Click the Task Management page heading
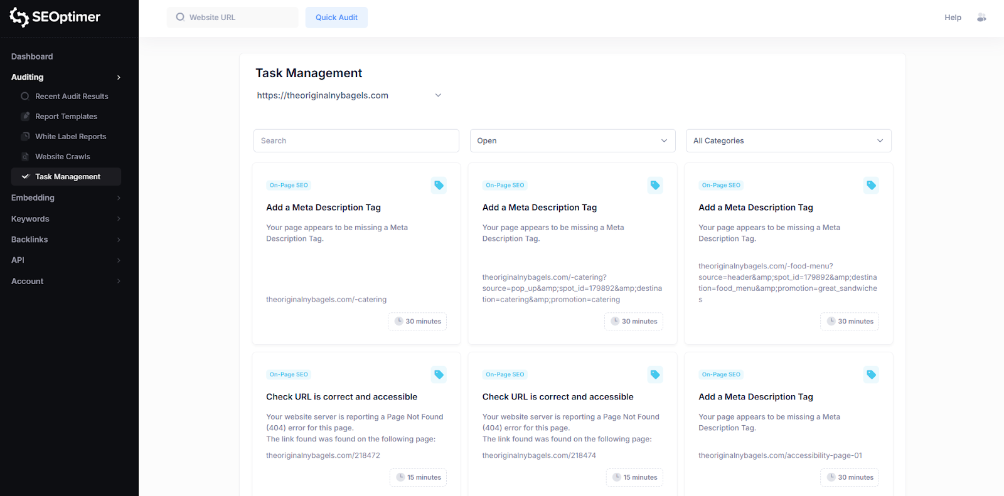This screenshot has width=1004, height=496. [x=309, y=73]
